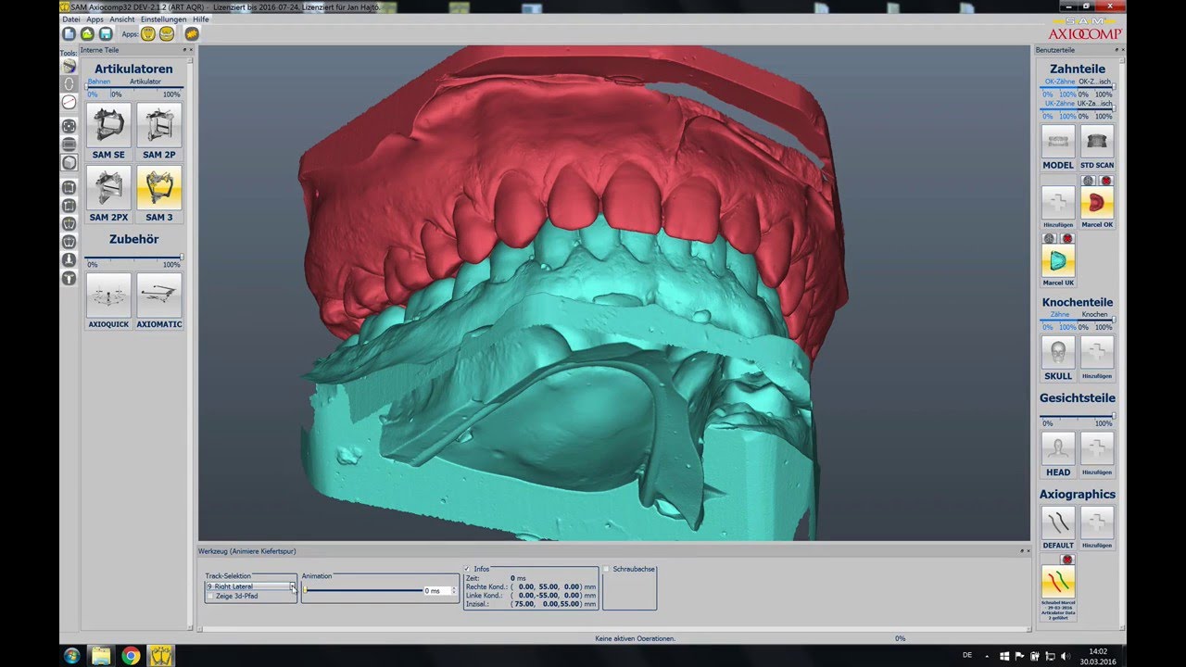Click the grey sphere toggle above Marcel OK
1186x667 pixels.
point(1090,181)
